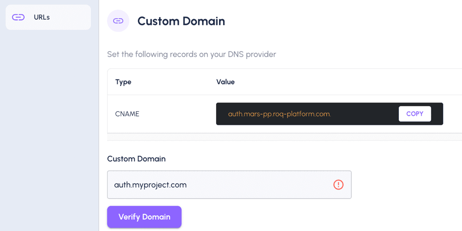Viewport: 462px width, 231px height.
Task: Click the blank table area right of the code box
Action: click(452, 114)
